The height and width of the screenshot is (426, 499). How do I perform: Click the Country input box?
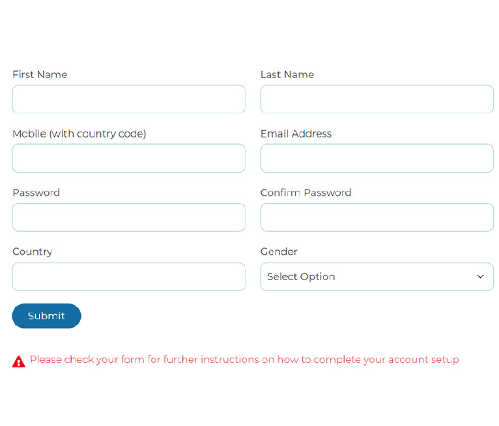coord(128,277)
